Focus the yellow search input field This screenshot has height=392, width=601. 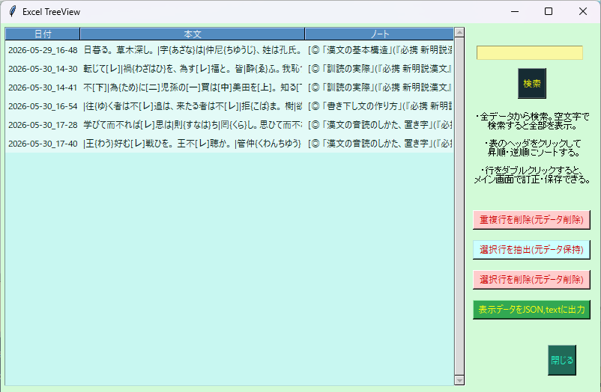coord(529,53)
